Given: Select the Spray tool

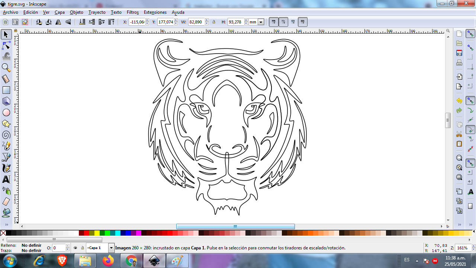Looking at the screenshot, I should tap(6, 190).
